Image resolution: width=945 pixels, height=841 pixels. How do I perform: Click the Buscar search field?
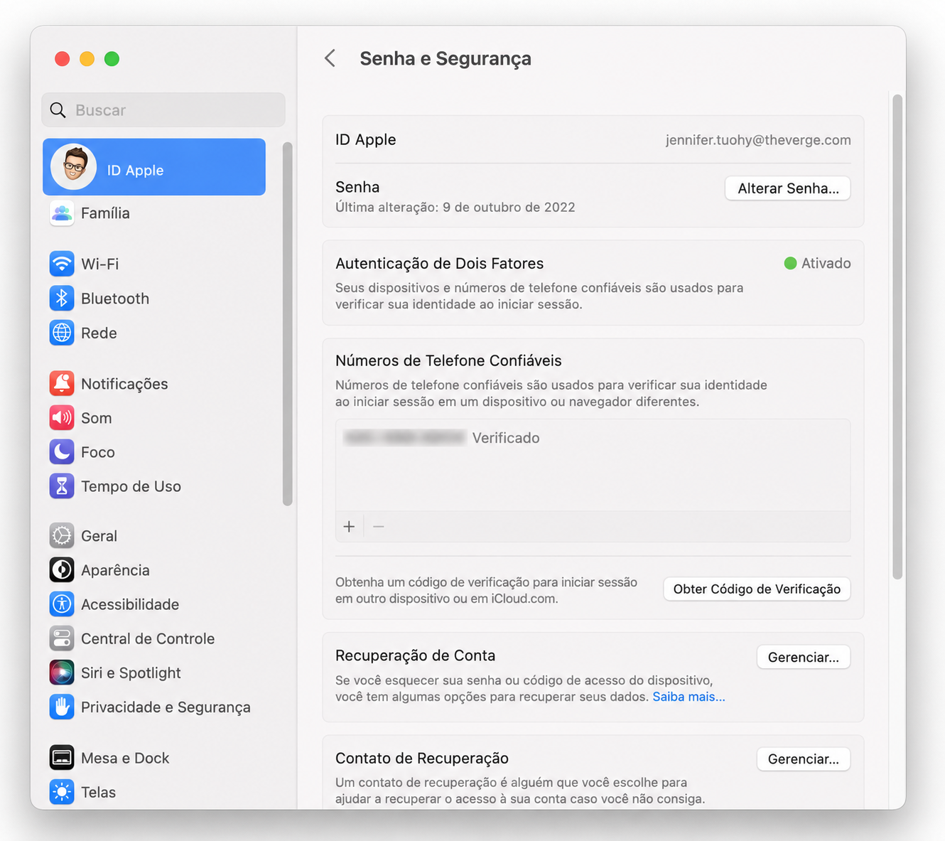pos(163,110)
